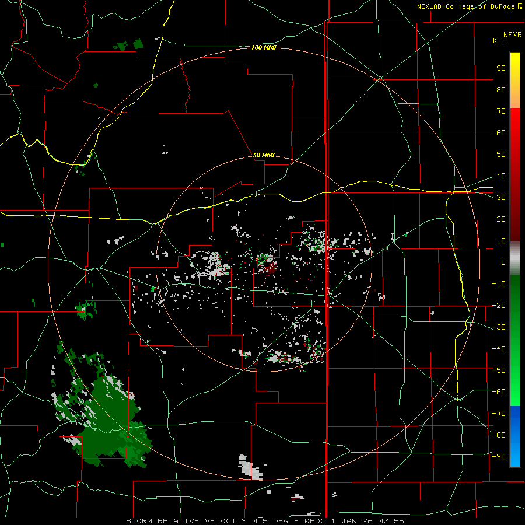The image size is (525, 525).
Task: Click the positive 20 scale value
Action: click(501, 219)
